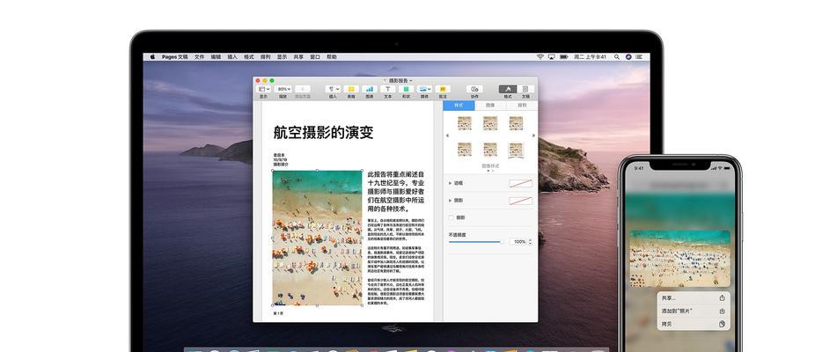Open the Document inspector icon
The image size is (815, 352).
(x=525, y=90)
